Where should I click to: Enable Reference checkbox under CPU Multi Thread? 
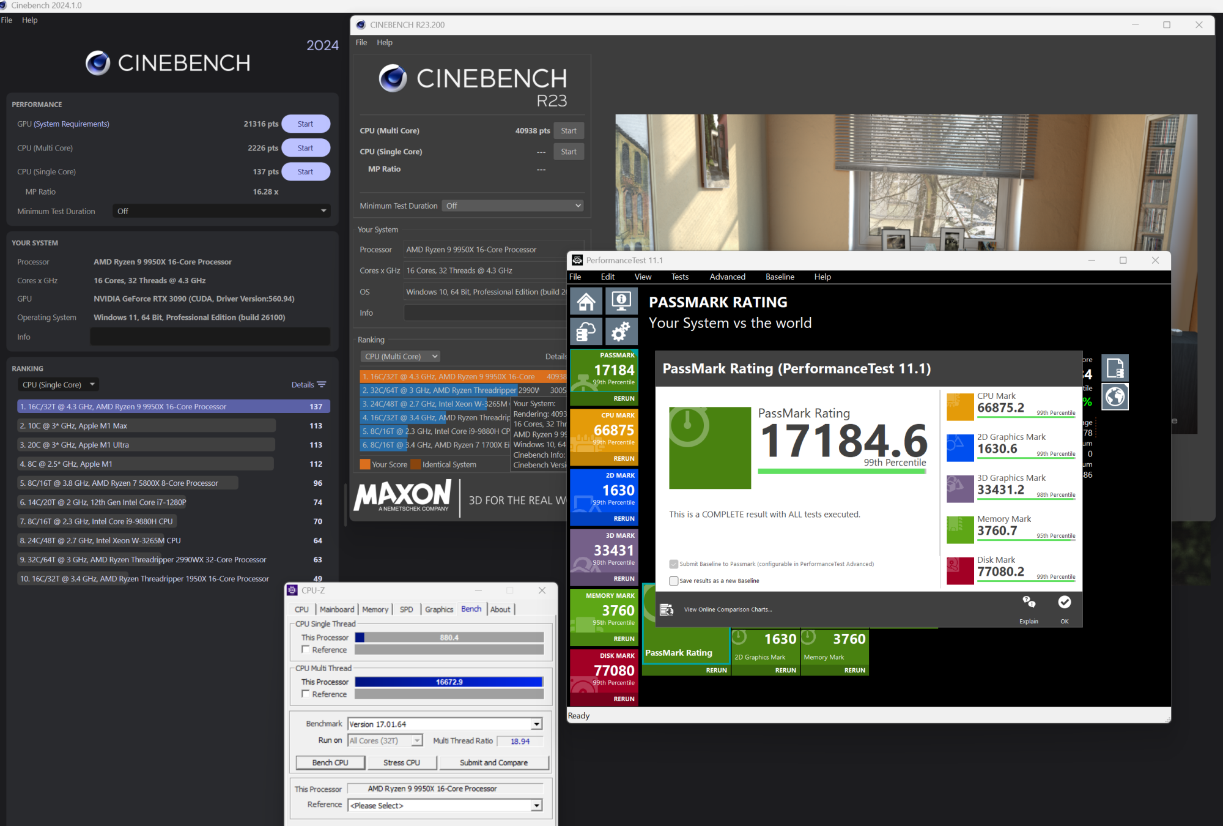click(x=306, y=694)
